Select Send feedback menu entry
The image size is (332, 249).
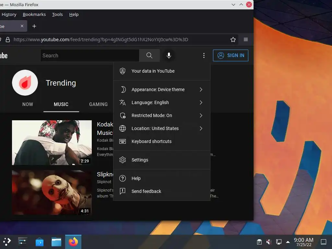tap(162, 191)
